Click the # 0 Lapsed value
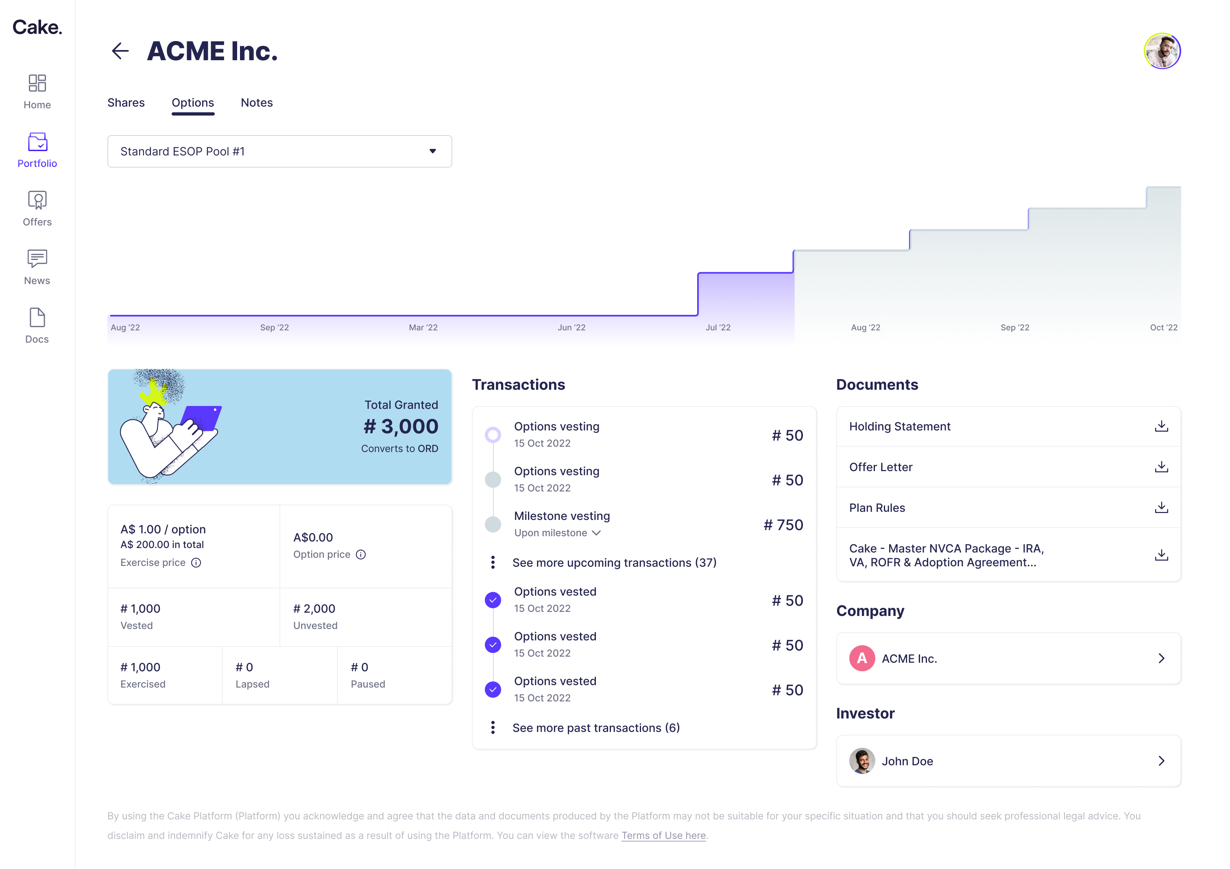The image size is (1230, 869). [244, 667]
